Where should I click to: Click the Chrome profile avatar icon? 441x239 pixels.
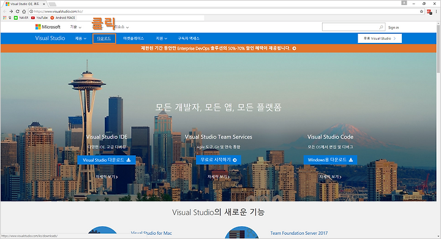pos(404,3)
